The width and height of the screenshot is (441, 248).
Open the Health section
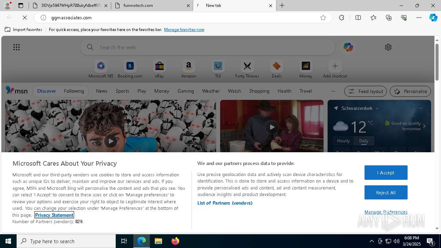tap(284, 91)
